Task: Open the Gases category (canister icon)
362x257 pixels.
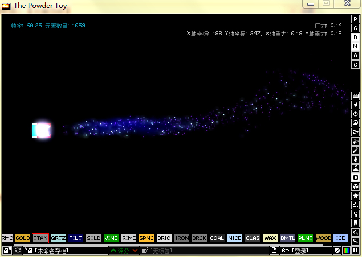Action: coord(356,150)
